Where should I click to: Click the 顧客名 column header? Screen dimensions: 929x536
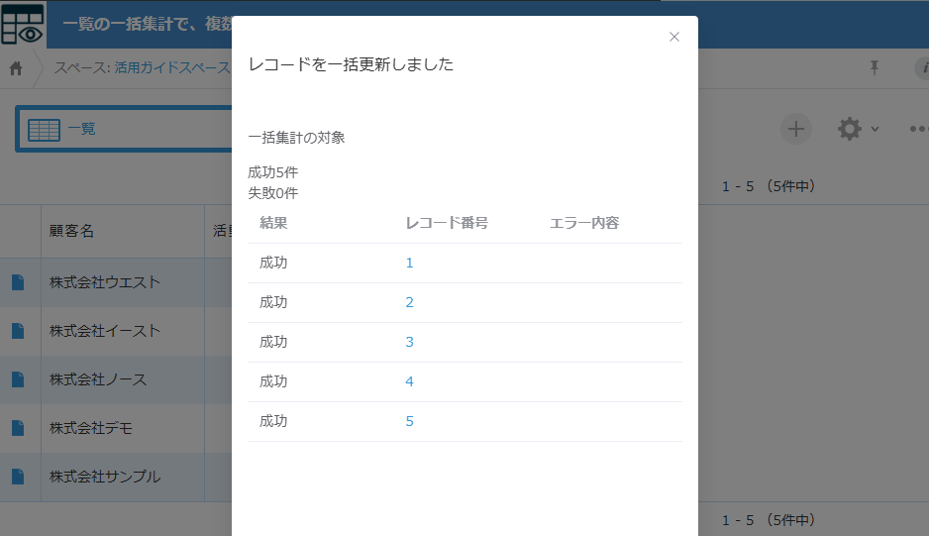[123, 231]
